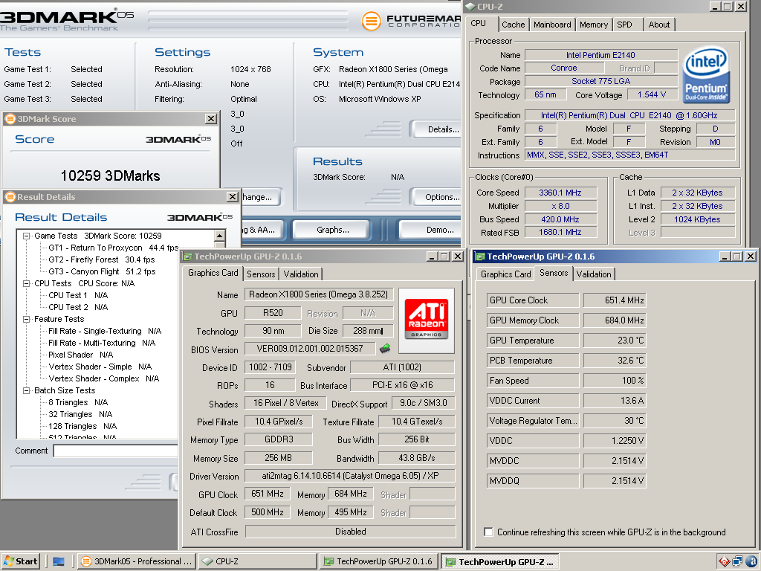Click the Core Speed 3360.1 MHz field
This screenshot has height=571, width=761.
click(560, 193)
